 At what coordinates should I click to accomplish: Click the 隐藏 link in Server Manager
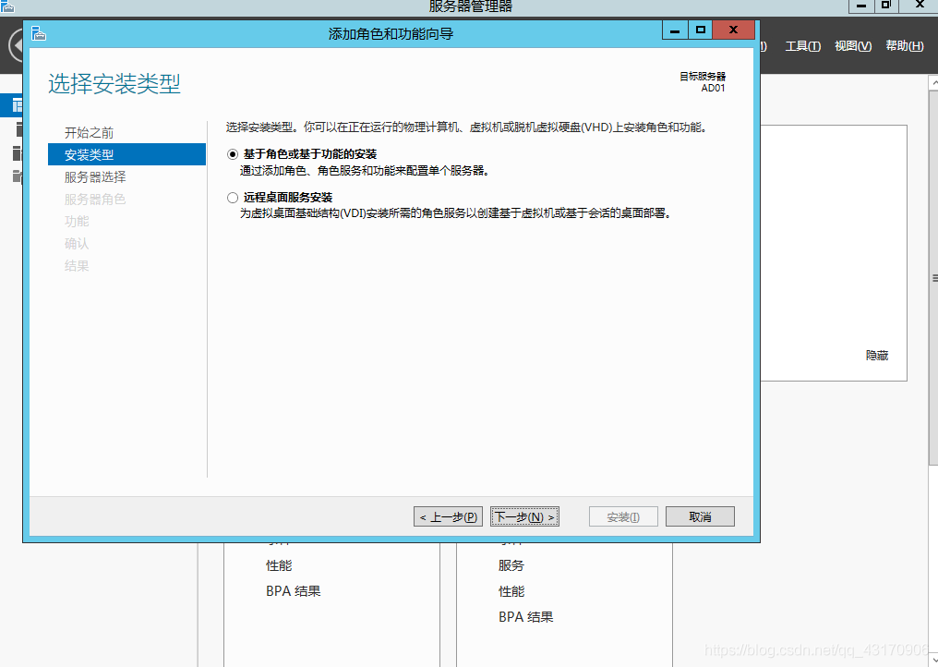click(877, 355)
